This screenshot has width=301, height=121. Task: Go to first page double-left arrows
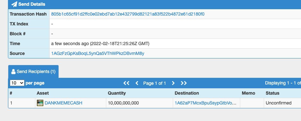pos(126,83)
